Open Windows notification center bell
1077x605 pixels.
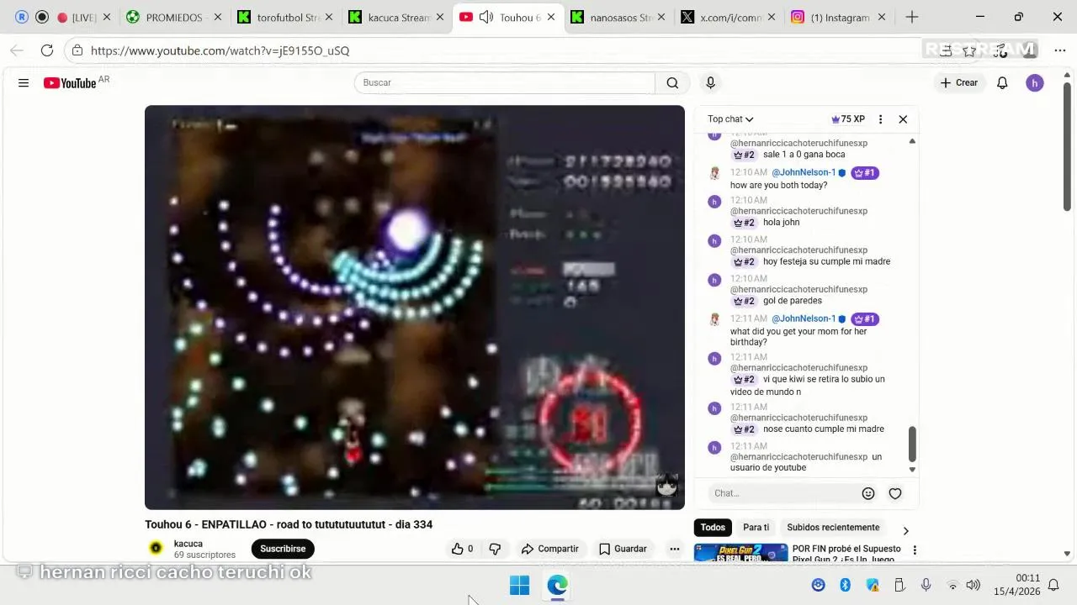point(1053,585)
